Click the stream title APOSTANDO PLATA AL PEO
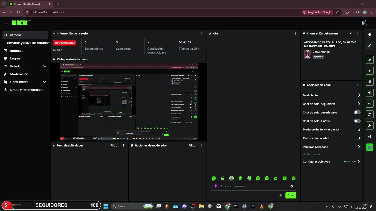The height and width of the screenshot is (211, 376). [x=330, y=44]
